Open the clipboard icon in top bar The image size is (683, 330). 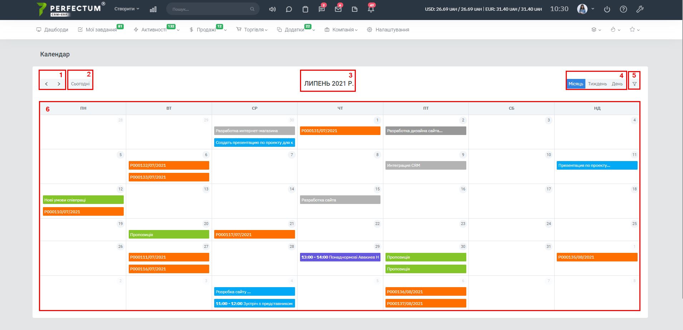[x=305, y=9]
